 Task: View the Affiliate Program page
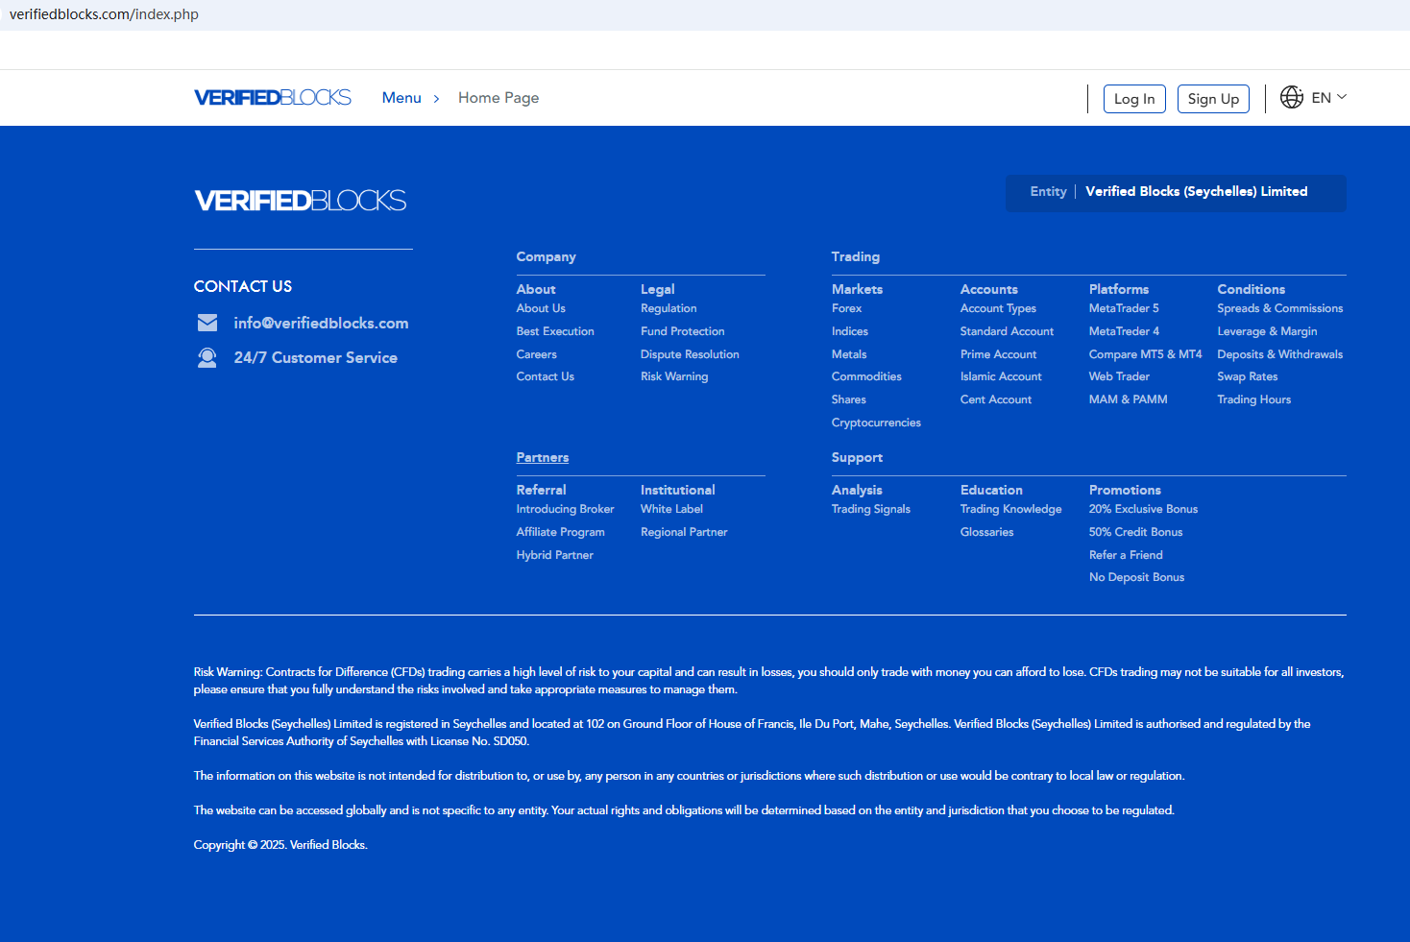pos(560,532)
